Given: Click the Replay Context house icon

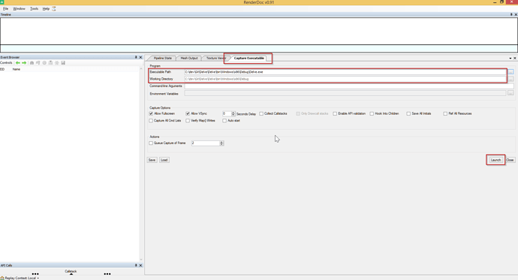Looking at the screenshot, I should click(x=2, y=278).
